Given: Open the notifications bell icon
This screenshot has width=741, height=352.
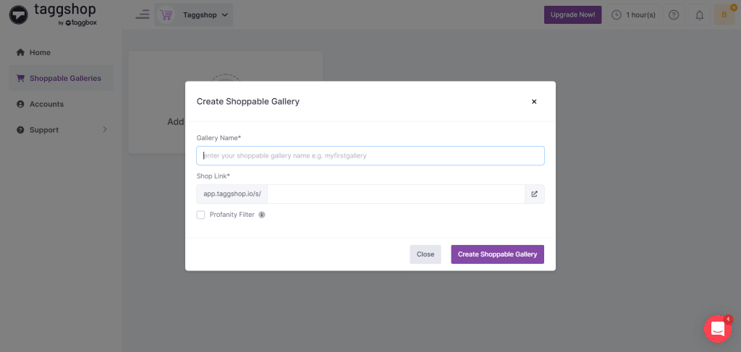Looking at the screenshot, I should pos(699,15).
